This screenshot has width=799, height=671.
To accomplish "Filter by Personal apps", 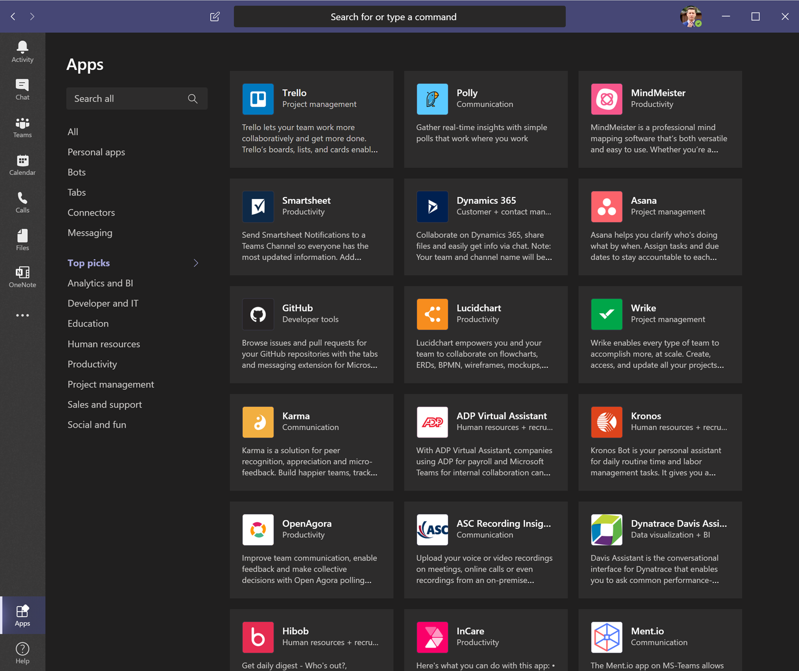I will (96, 152).
